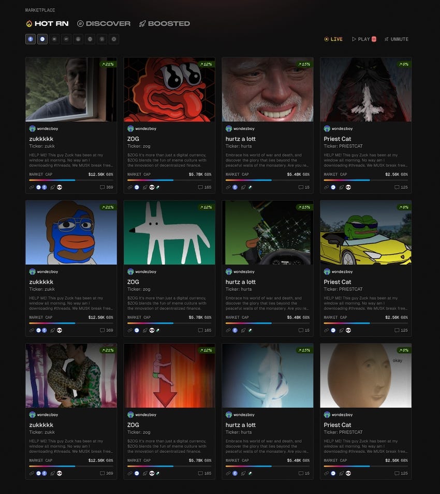
Task: Open the BOOSTED tab
Action: [165, 24]
